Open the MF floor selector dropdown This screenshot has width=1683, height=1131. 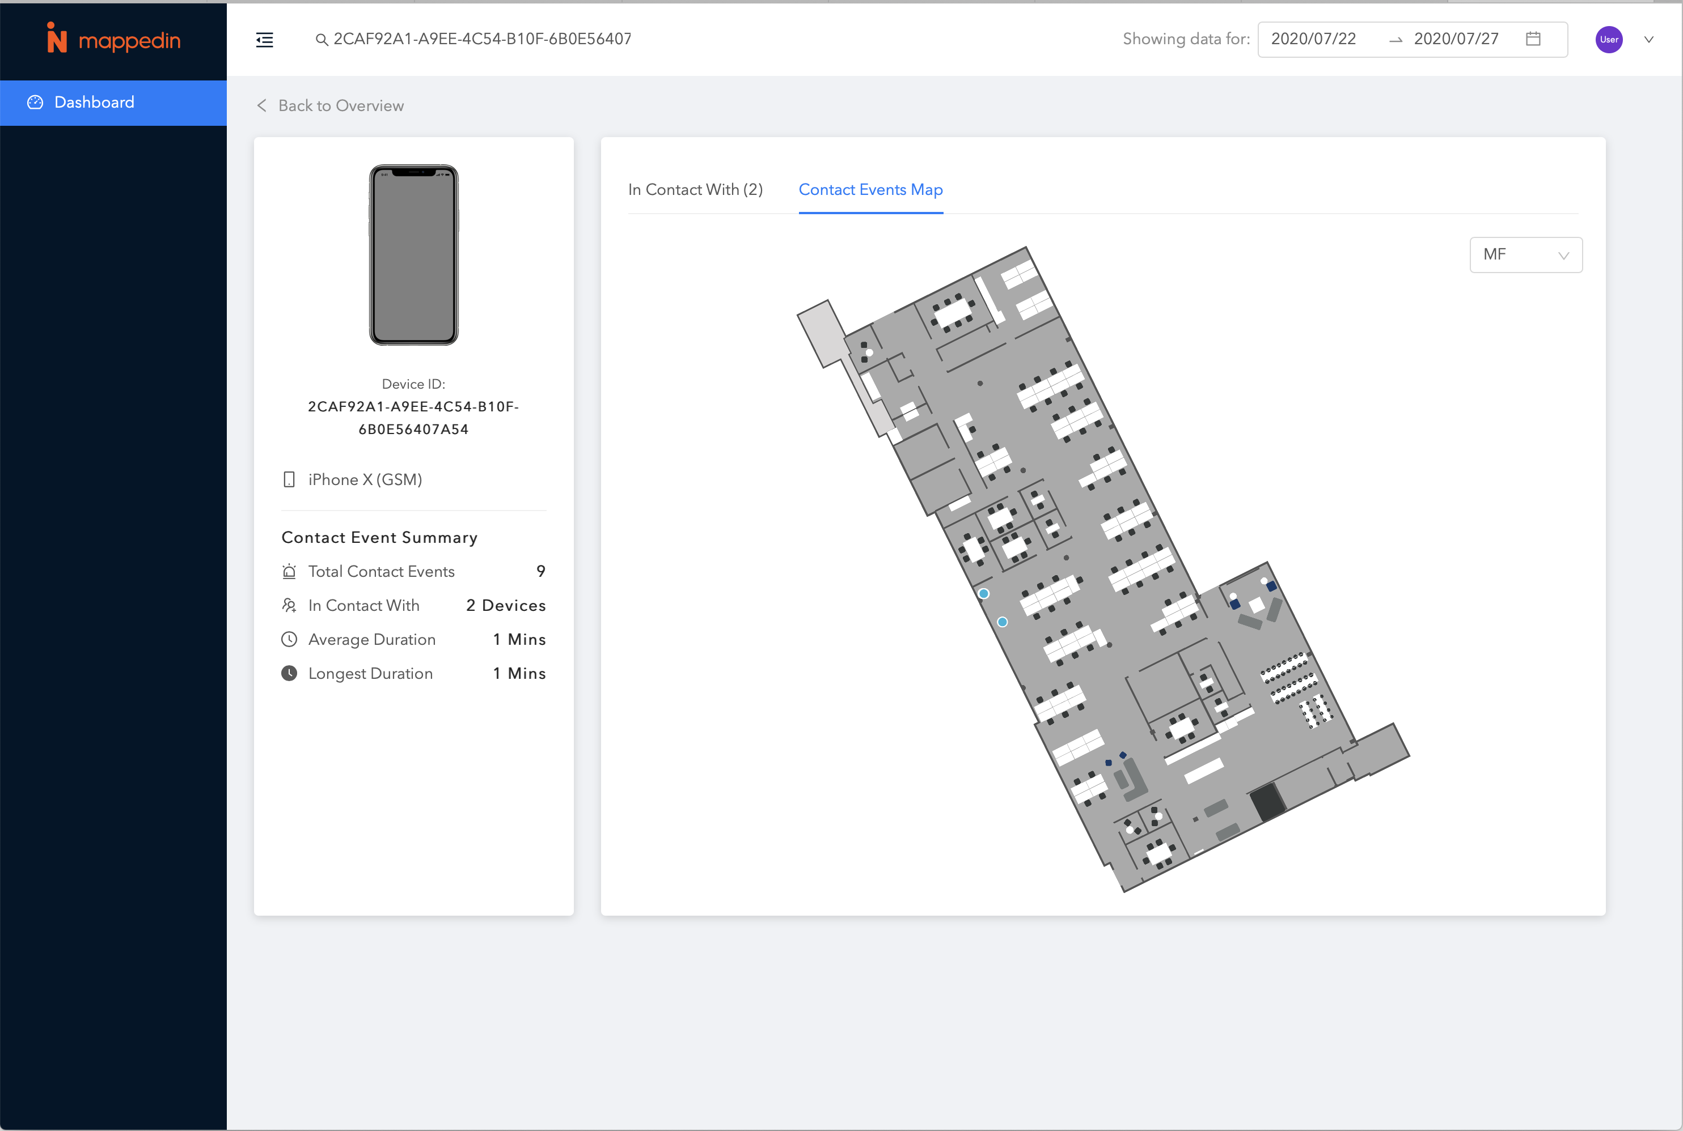[x=1526, y=254]
